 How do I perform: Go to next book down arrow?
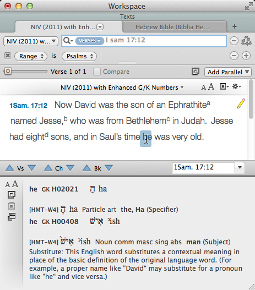pos(108,168)
